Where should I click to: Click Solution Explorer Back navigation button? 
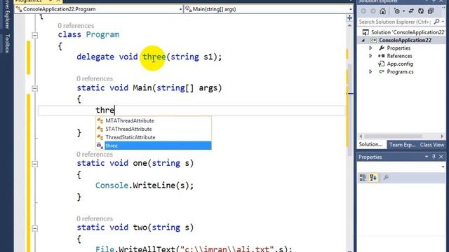[363, 11]
